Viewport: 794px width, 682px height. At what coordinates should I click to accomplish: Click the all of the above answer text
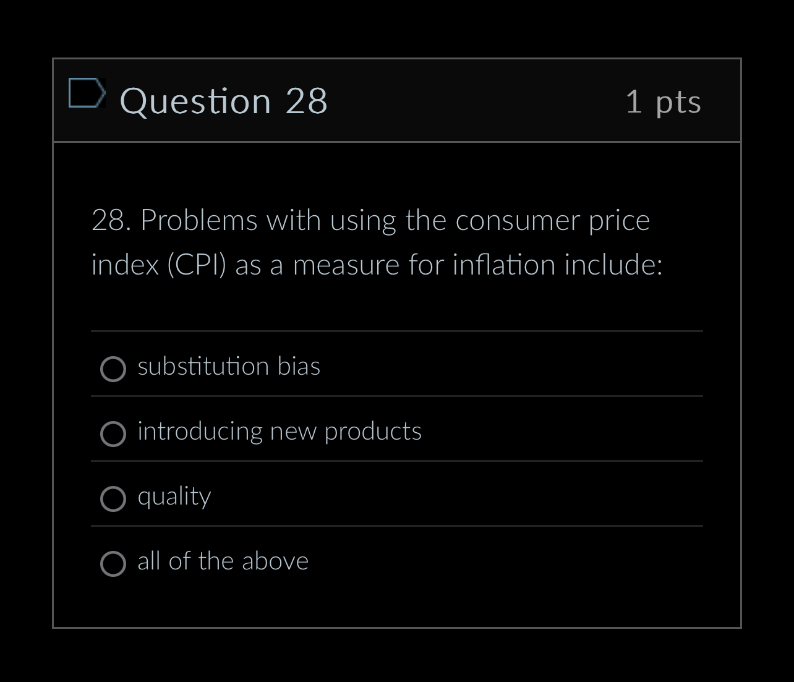tap(223, 561)
